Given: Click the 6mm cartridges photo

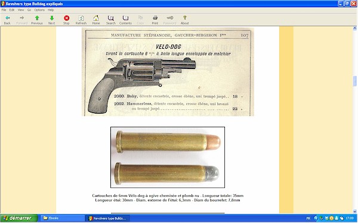Looking at the screenshot, I should pyautogui.click(x=168, y=157).
